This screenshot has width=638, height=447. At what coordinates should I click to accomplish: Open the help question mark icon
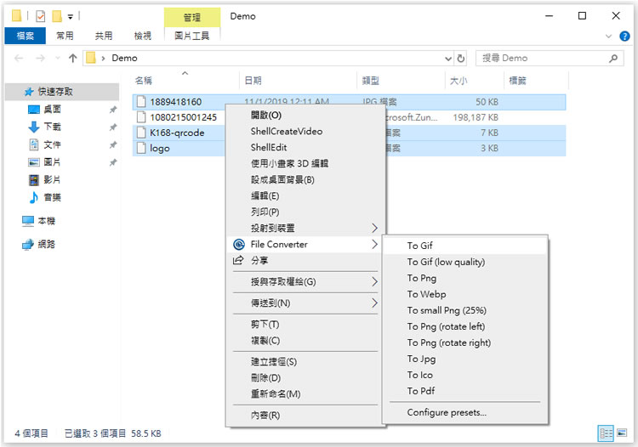(624, 37)
